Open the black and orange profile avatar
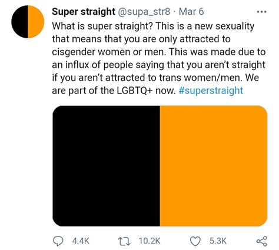This screenshot has height=250, width=279. point(28,22)
